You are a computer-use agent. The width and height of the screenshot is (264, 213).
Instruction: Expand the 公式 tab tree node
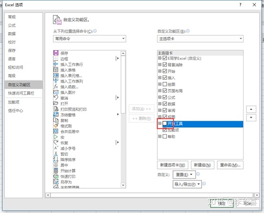pyautogui.click(x=160, y=97)
